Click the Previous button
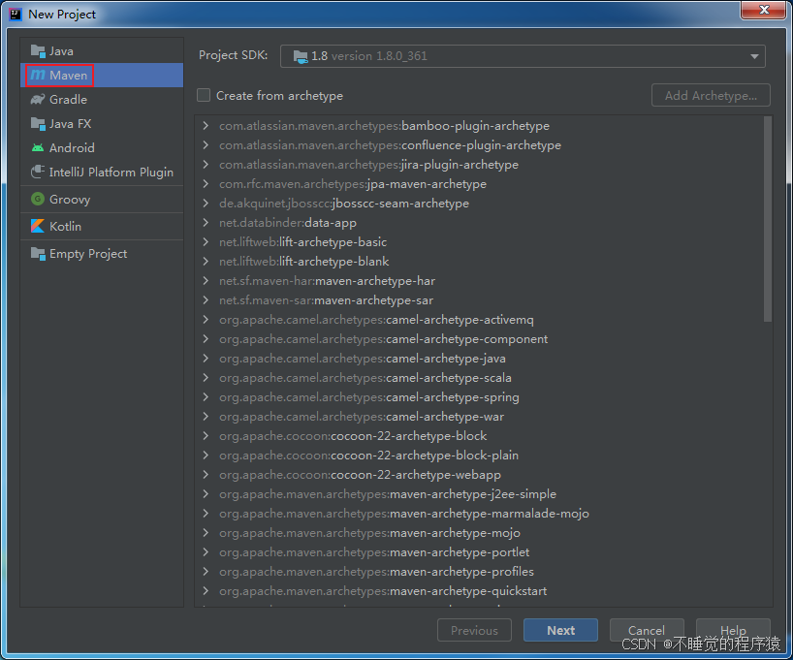793x660 pixels. (474, 630)
